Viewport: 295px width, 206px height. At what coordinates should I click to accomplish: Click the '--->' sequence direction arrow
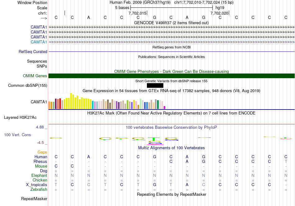(44, 18)
